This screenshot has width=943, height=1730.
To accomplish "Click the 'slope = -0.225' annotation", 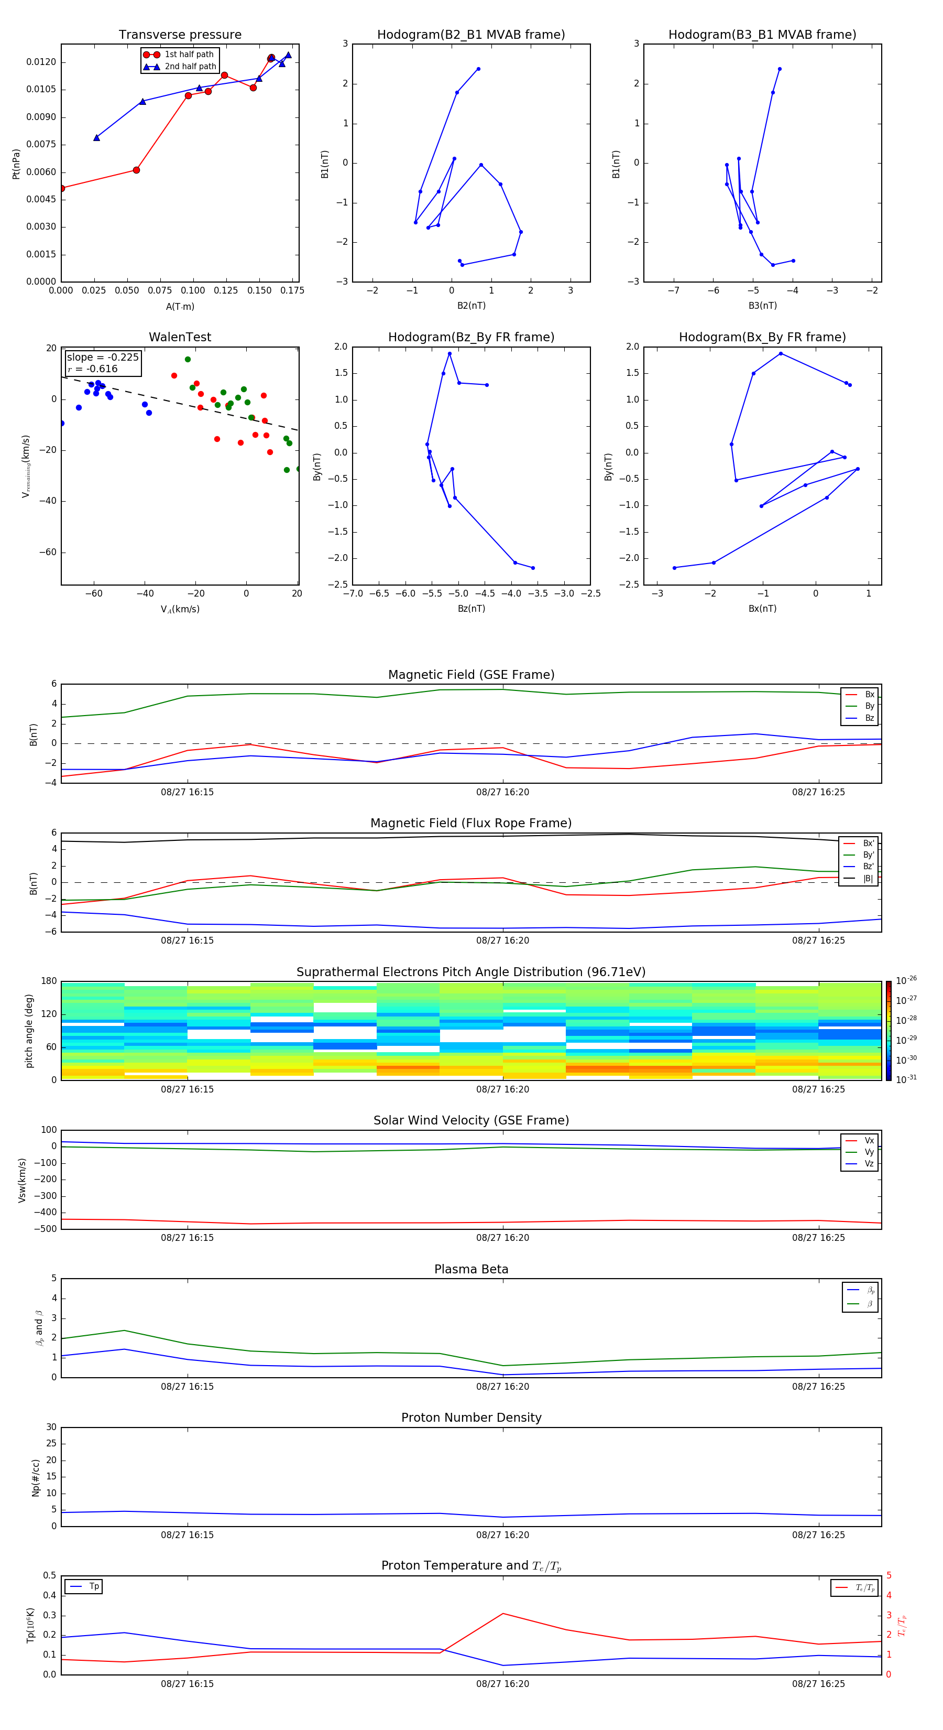I will click(x=103, y=358).
